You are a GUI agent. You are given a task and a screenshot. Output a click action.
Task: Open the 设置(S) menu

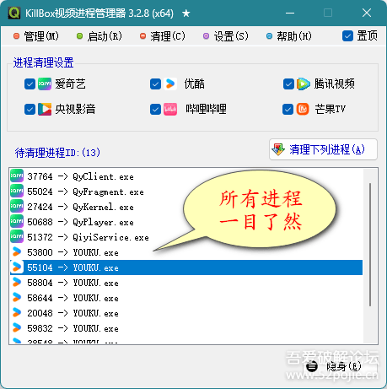pos(226,36)
